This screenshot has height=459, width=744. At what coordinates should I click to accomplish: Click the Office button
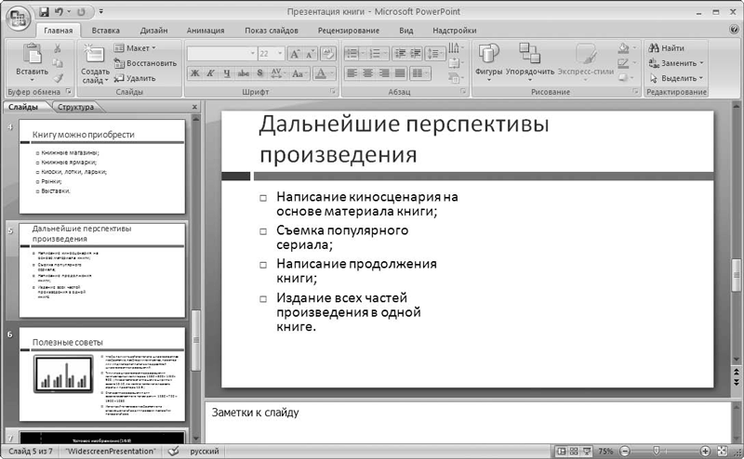(16, 17)
